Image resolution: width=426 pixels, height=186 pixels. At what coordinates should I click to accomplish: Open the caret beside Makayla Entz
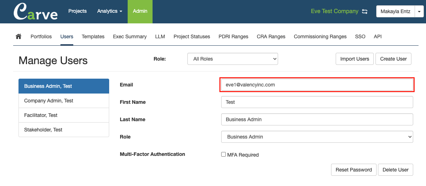[419, 12]
